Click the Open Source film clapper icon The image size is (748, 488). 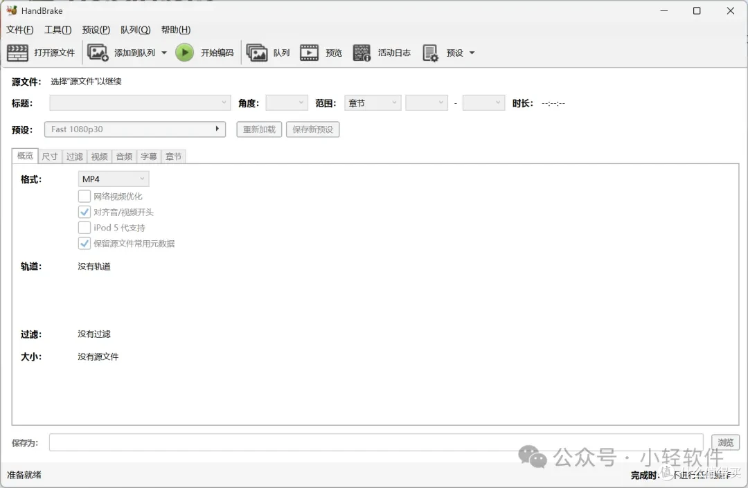tap(17, 53)
